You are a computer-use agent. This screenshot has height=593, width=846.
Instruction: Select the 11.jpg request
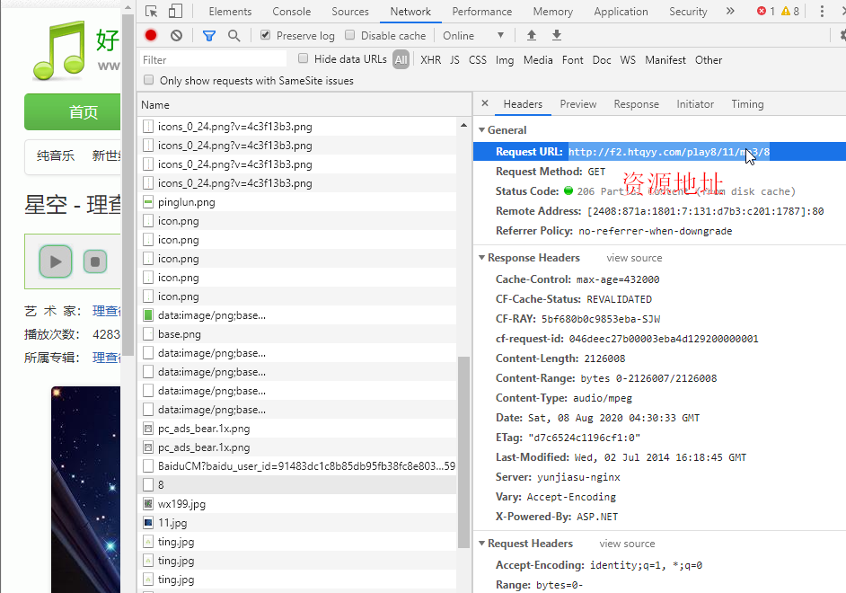296,523
